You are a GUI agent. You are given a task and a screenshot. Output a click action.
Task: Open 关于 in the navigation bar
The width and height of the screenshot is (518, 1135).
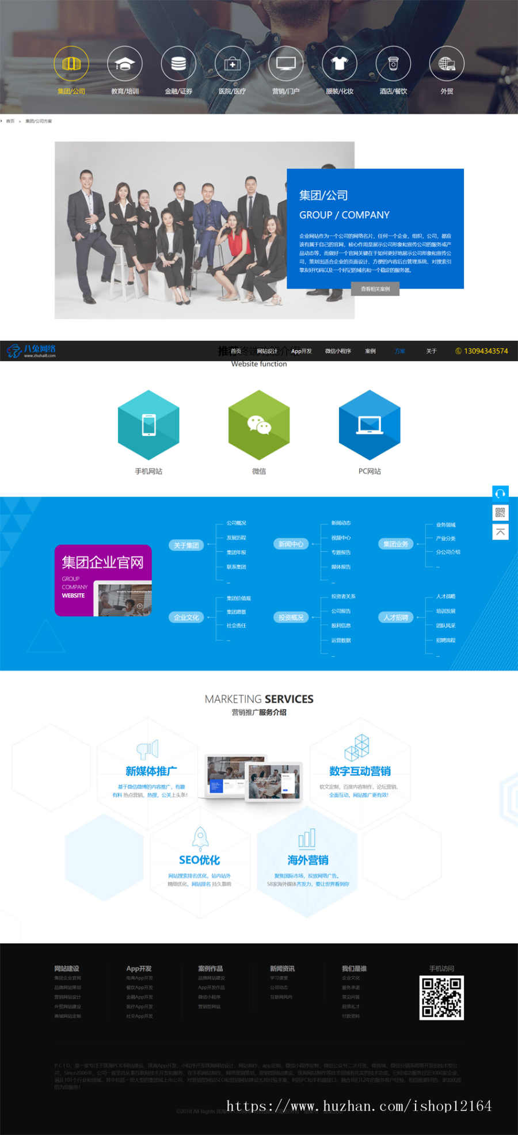431,351
